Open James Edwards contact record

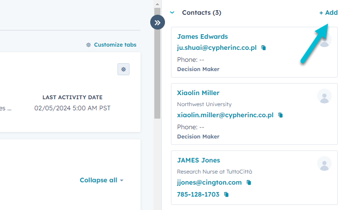[202, 36]
